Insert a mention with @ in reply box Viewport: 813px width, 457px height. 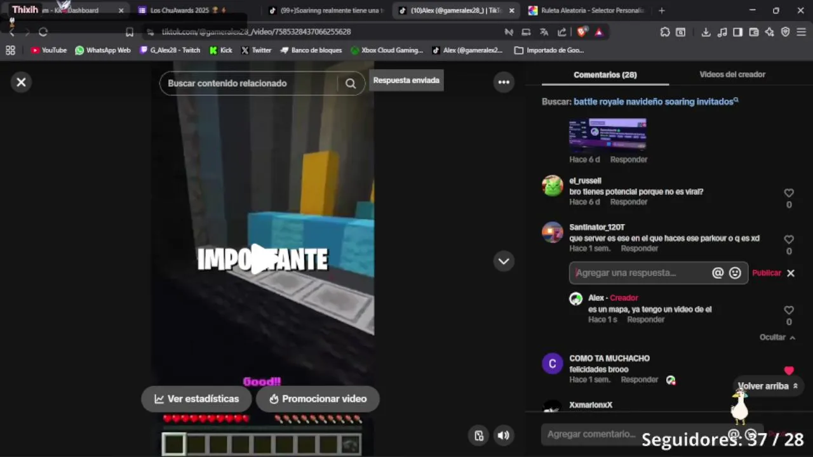tap(718, 273)
